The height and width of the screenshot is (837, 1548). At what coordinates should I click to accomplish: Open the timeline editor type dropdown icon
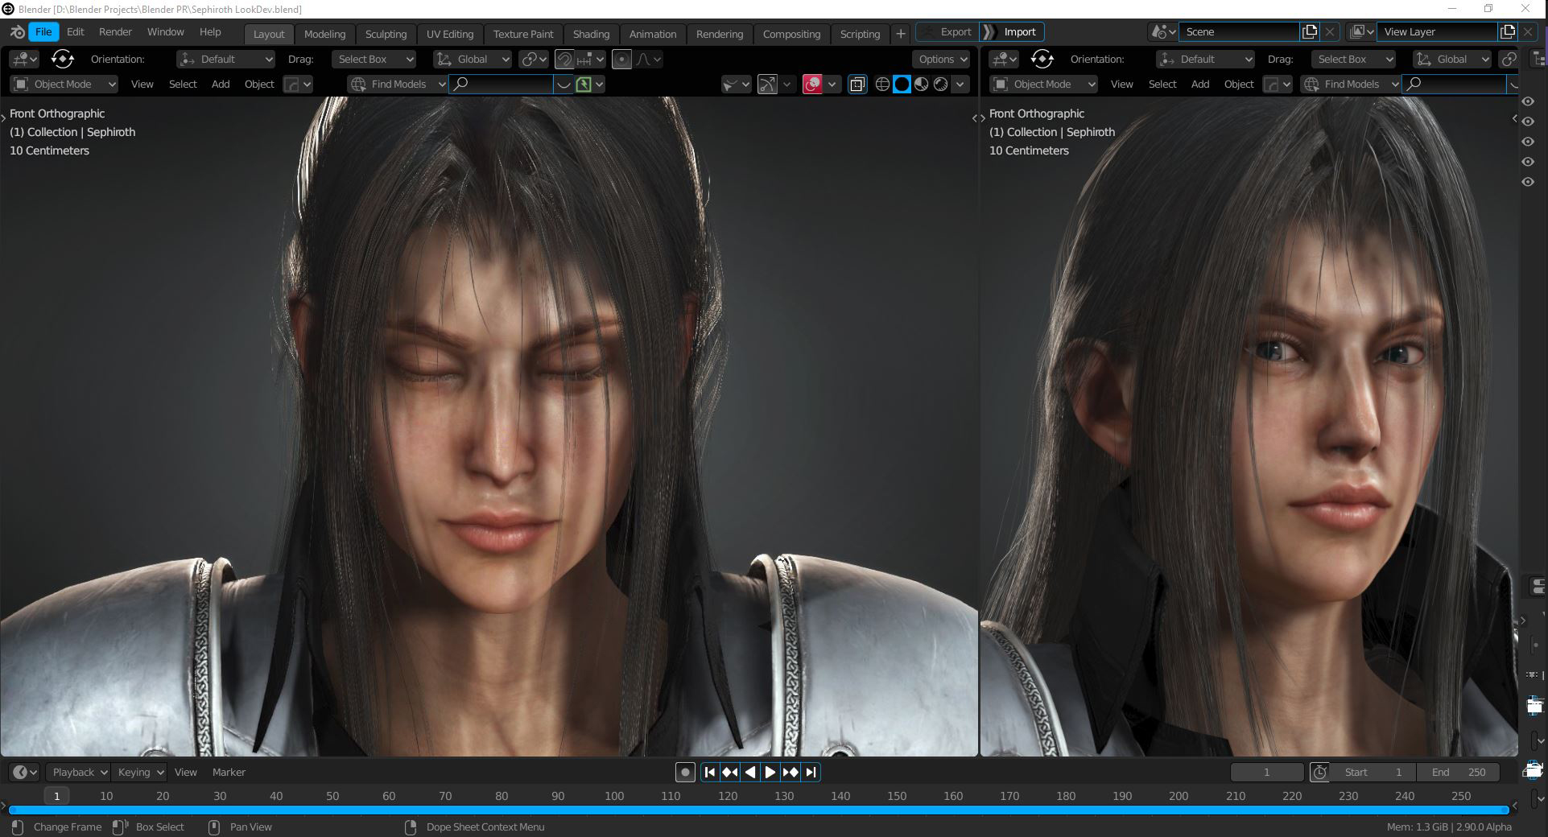[25, 773]
